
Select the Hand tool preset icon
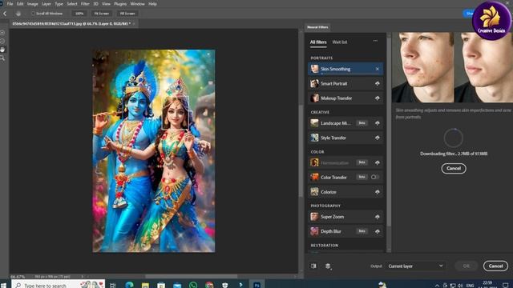coord(18,14)
